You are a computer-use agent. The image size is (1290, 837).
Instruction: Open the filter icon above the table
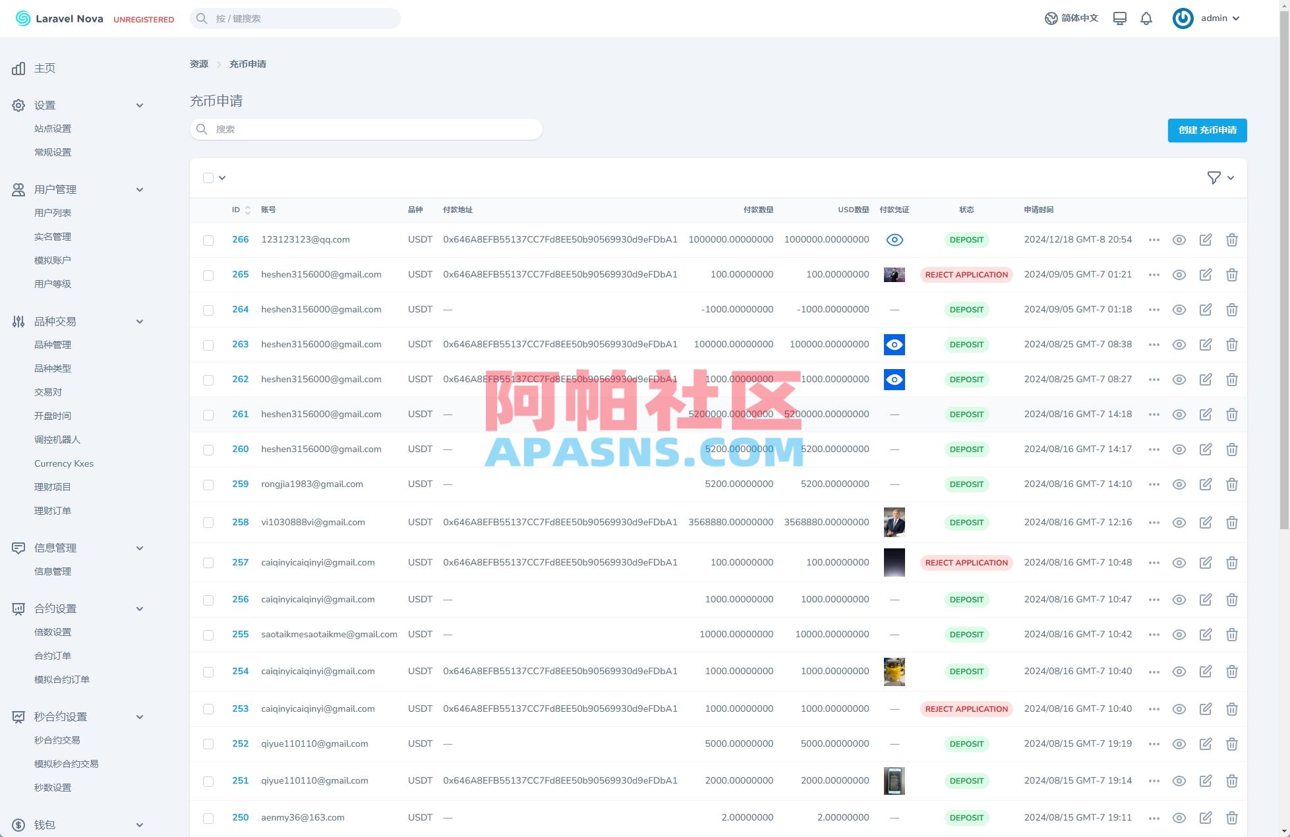tap(1214, 177)
